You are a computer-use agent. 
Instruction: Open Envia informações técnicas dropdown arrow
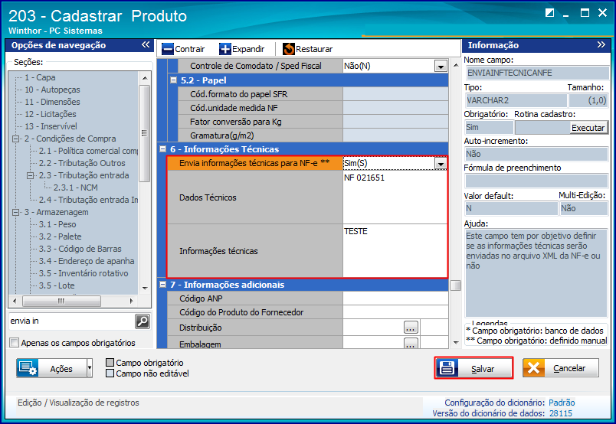point(441,163)
